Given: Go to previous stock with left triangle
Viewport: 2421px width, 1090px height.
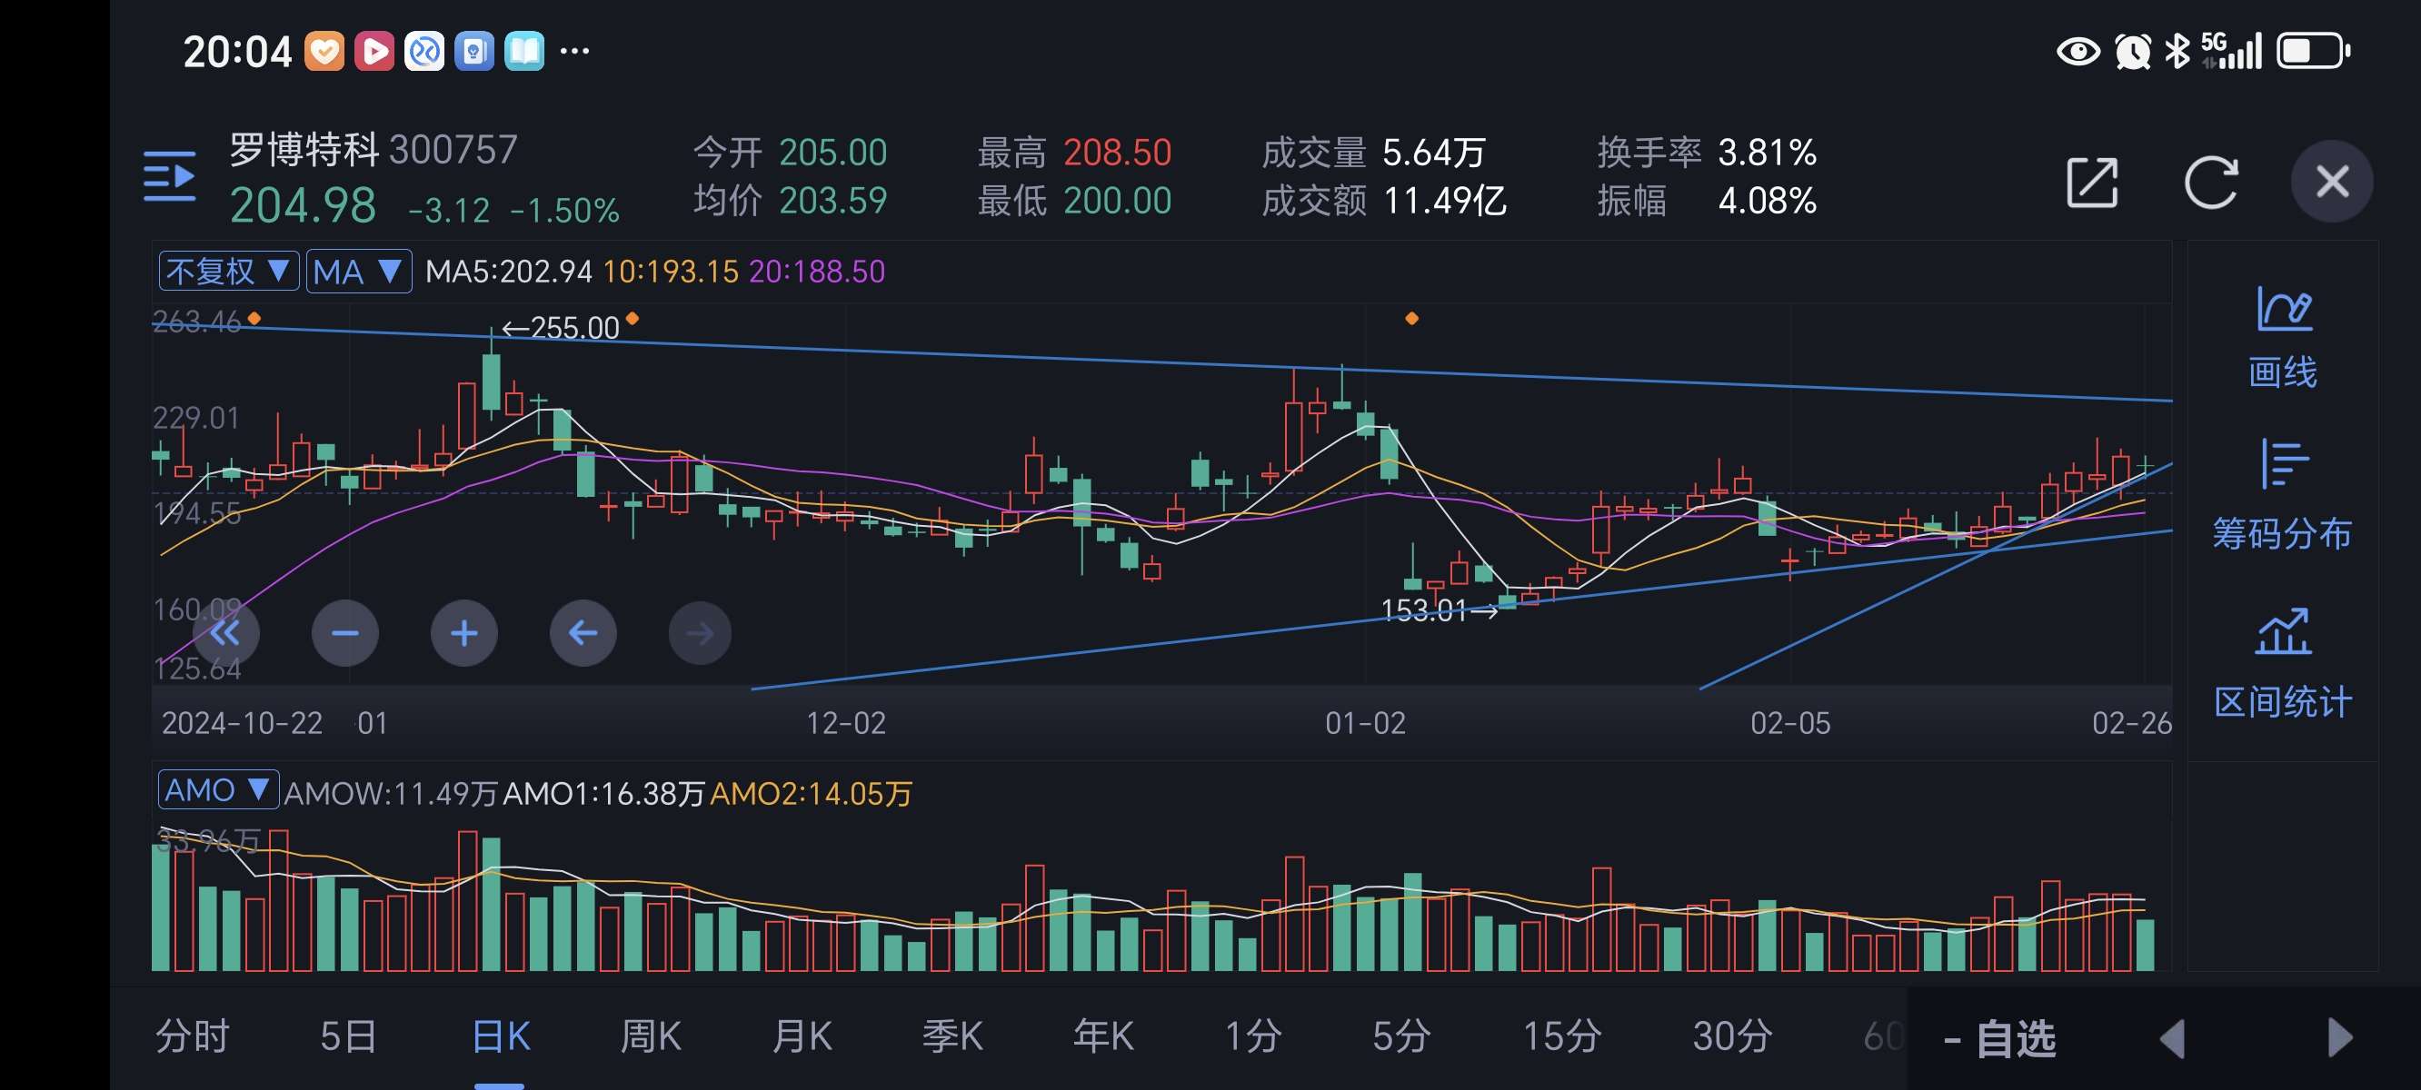Looking at the screenshot, I should (x=2172, y=1039).
